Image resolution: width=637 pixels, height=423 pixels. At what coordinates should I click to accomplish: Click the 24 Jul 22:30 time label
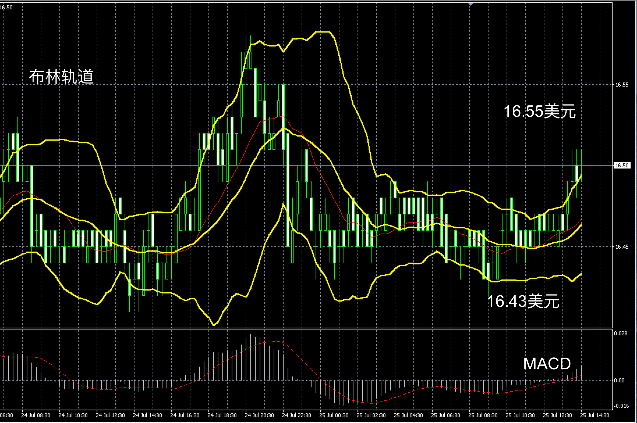point(297,415)
